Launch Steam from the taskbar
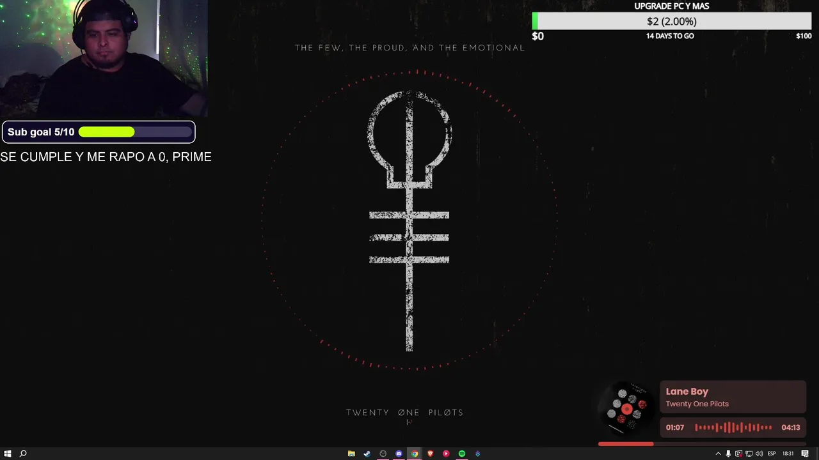 367,454
